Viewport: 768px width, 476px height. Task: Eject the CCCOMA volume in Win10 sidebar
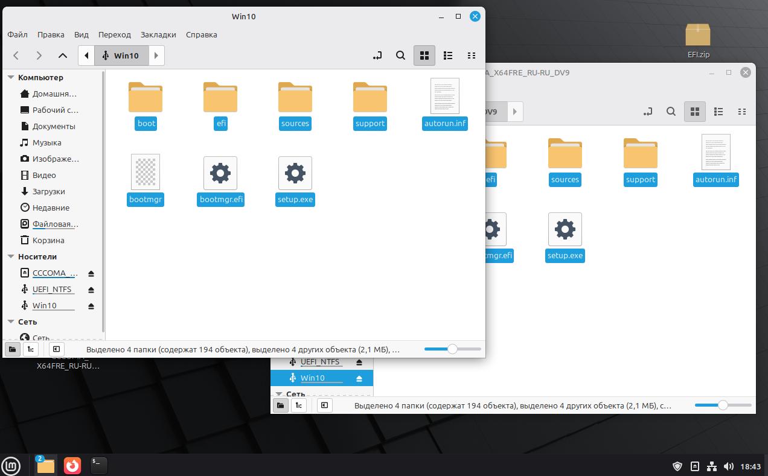[91, 273]
